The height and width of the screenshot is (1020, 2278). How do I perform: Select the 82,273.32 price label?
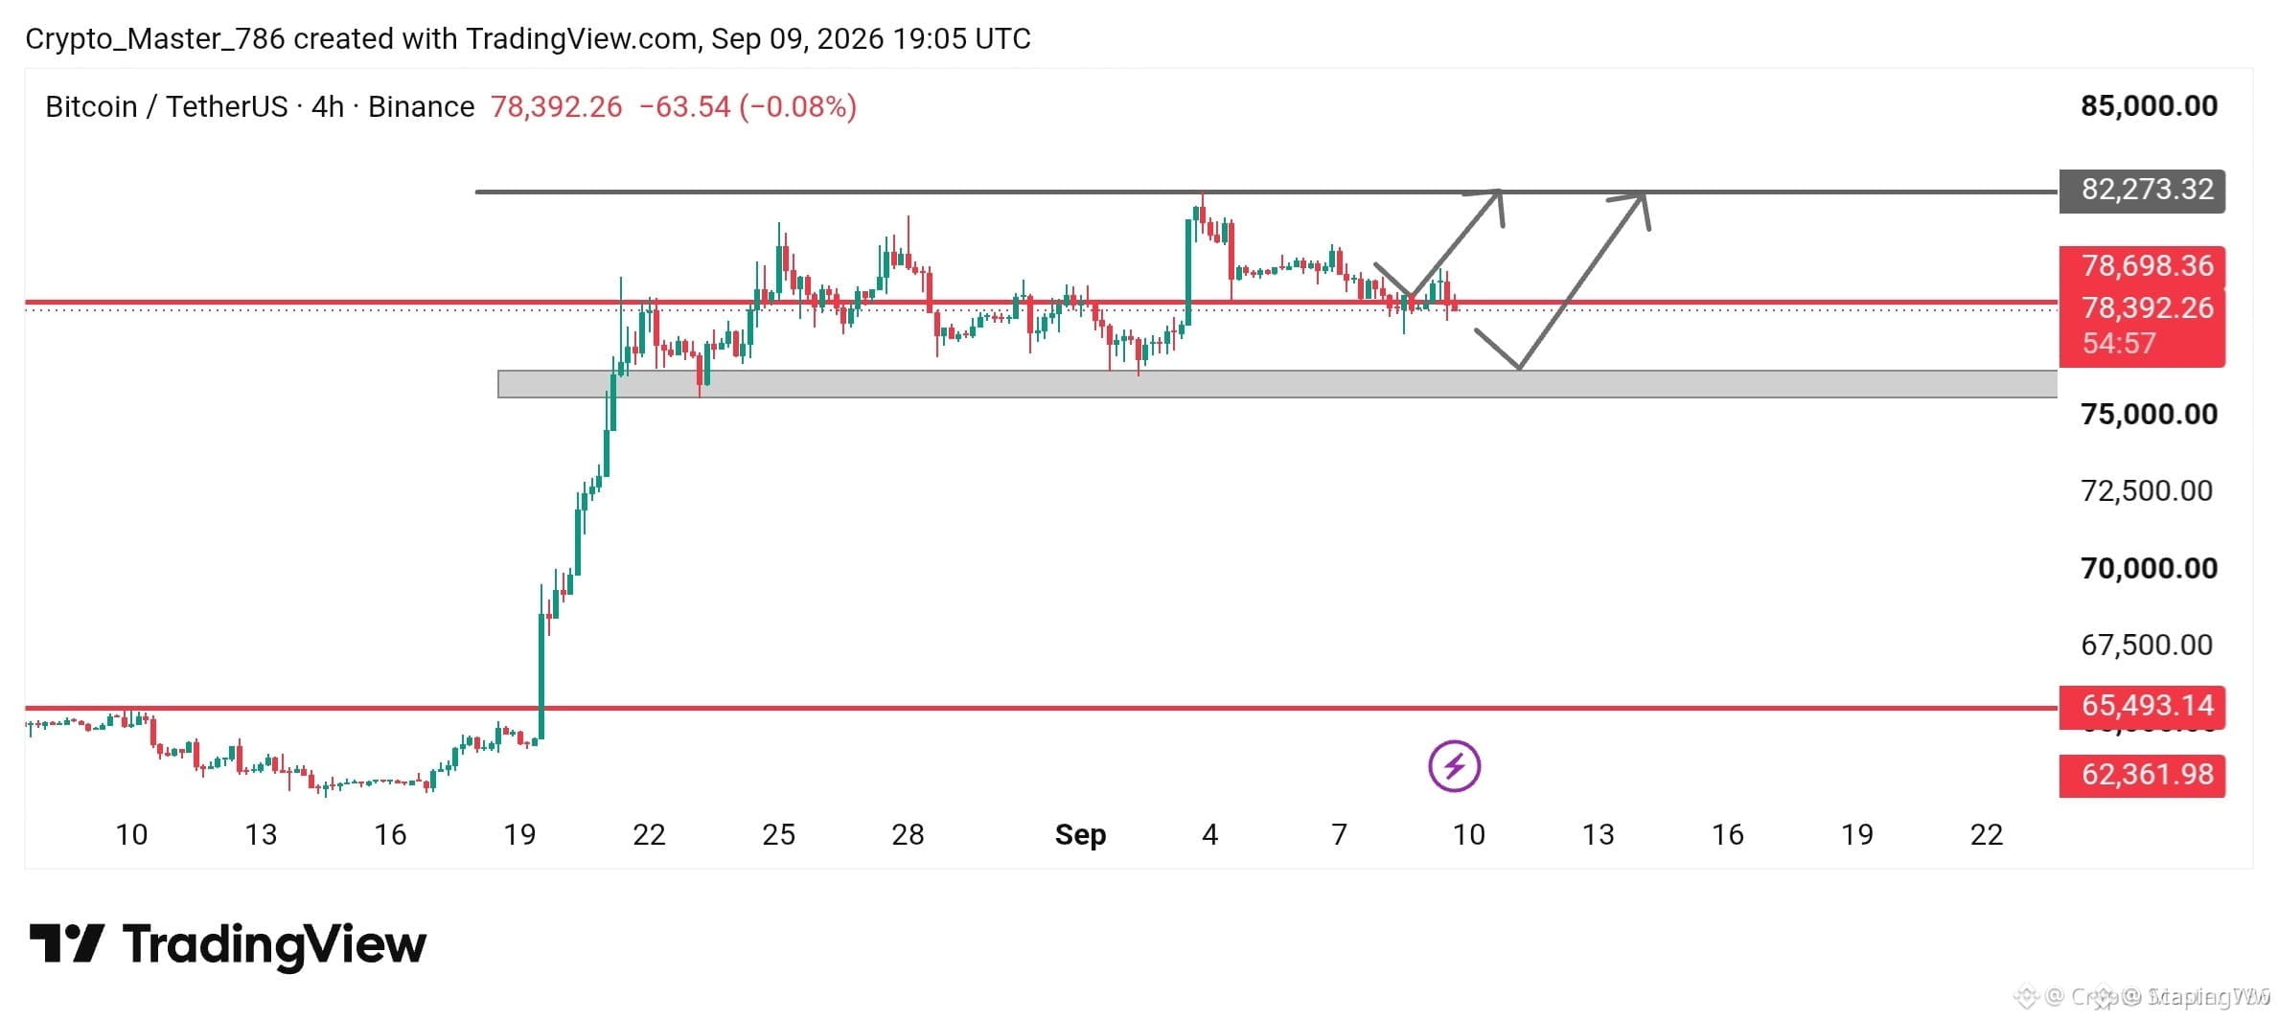point(2142,190)
